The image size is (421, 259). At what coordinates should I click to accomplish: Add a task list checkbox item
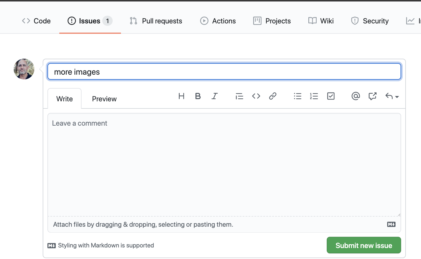pos(331,96)
